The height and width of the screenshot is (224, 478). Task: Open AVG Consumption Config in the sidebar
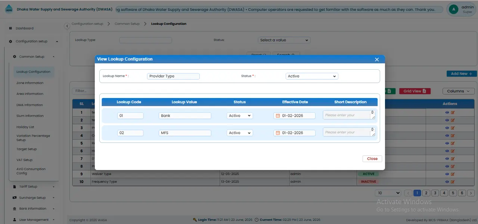[x=31, y=171]
